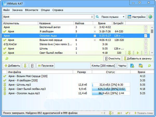Sort results by Битрейт column header
The width and height of the screenshot is (156, 117).
[119, 23]
